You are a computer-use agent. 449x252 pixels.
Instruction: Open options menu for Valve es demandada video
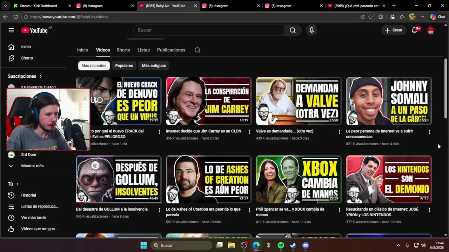[339, 132]
